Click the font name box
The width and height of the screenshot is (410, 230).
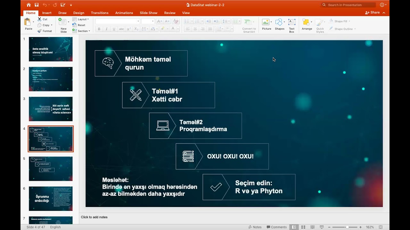118,21
